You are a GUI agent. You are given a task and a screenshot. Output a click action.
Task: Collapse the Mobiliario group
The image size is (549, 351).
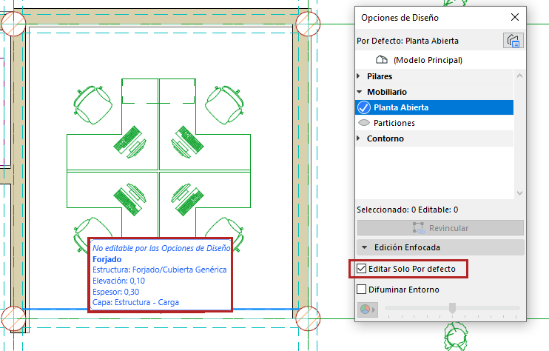[x=360, y=92]
